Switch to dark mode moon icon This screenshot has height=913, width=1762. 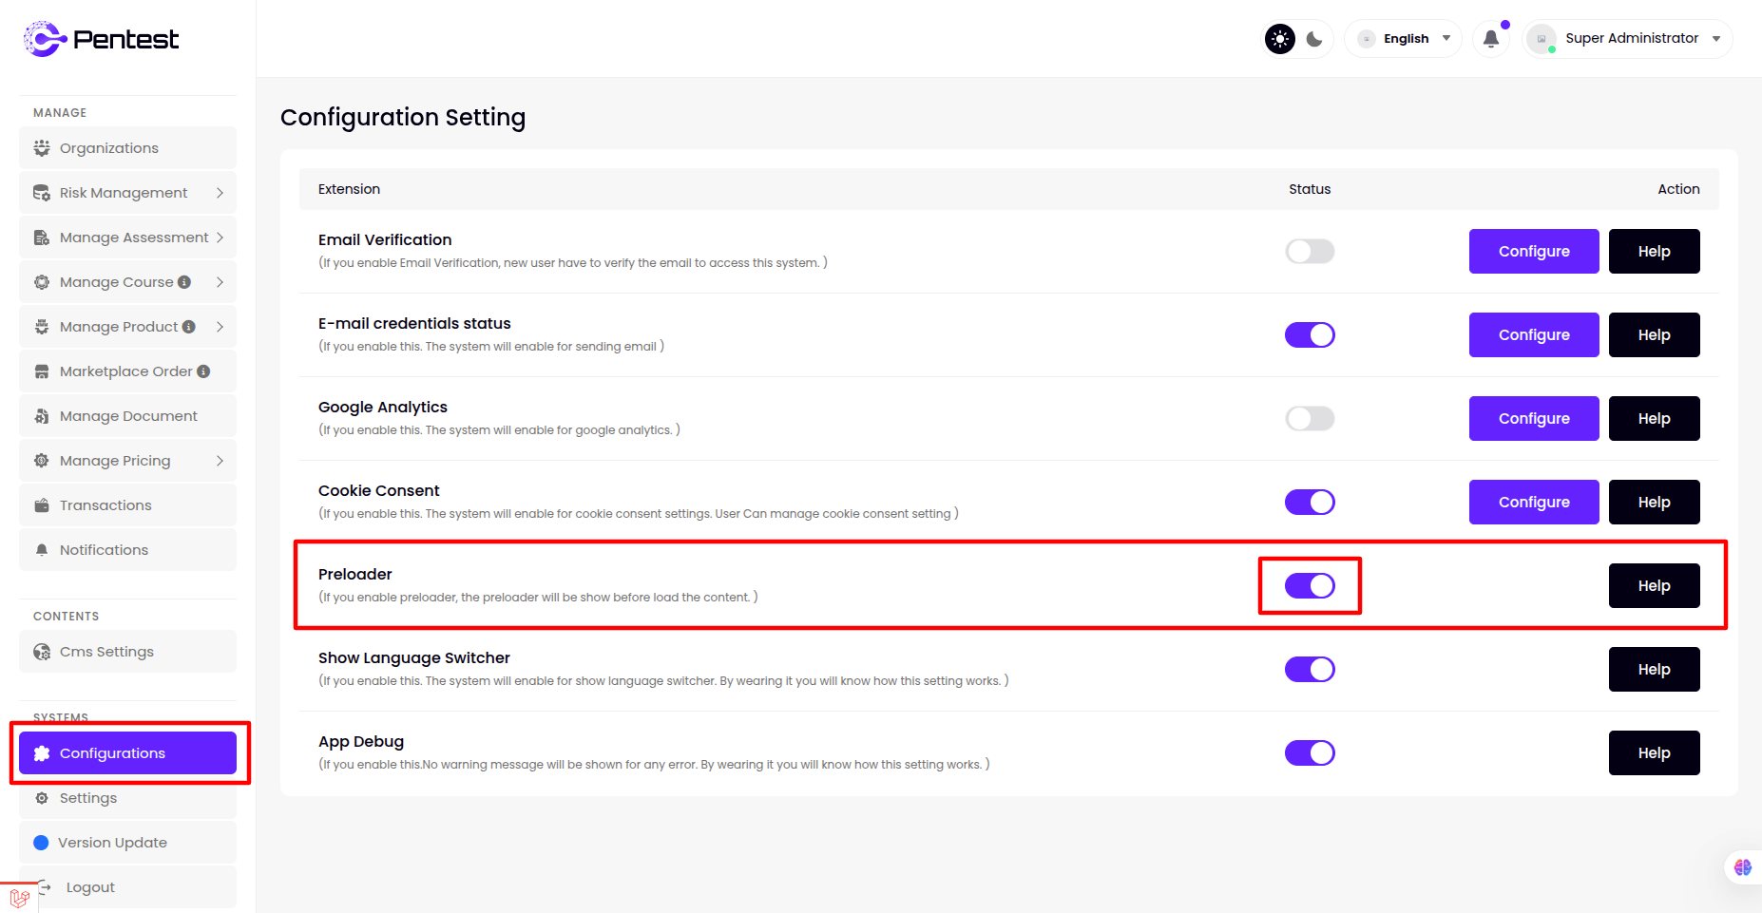click(x=1314, y=39)
